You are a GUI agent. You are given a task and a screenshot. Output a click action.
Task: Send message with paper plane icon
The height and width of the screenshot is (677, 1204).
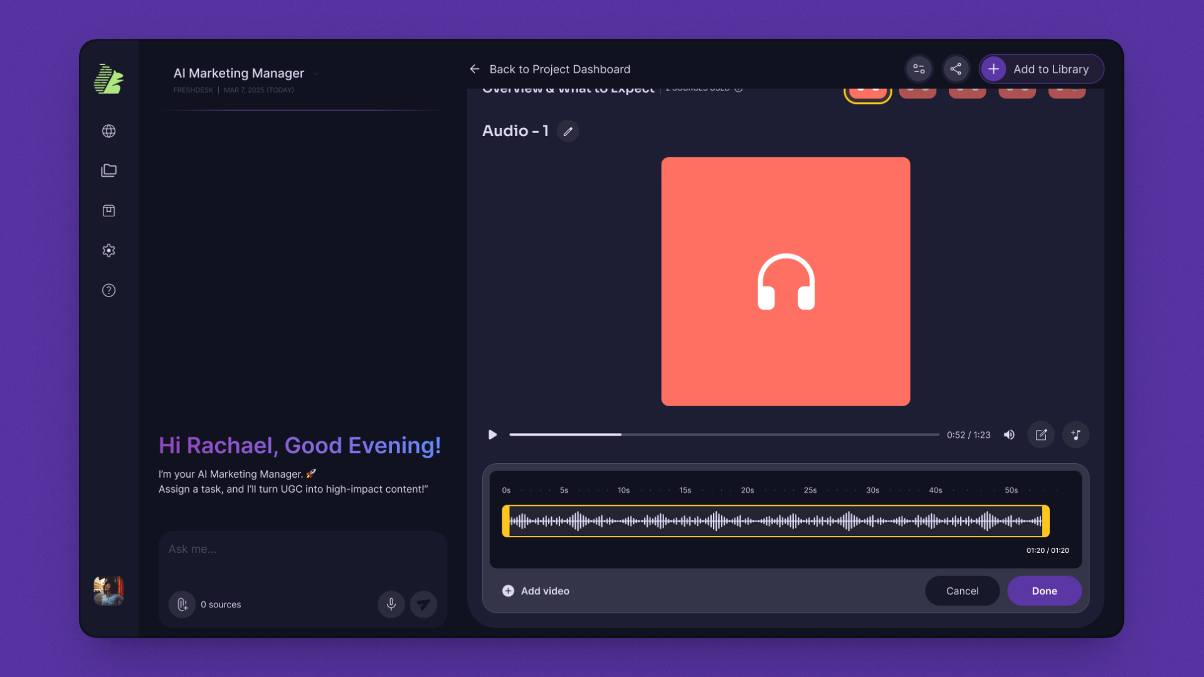click(x=423, y=604)
